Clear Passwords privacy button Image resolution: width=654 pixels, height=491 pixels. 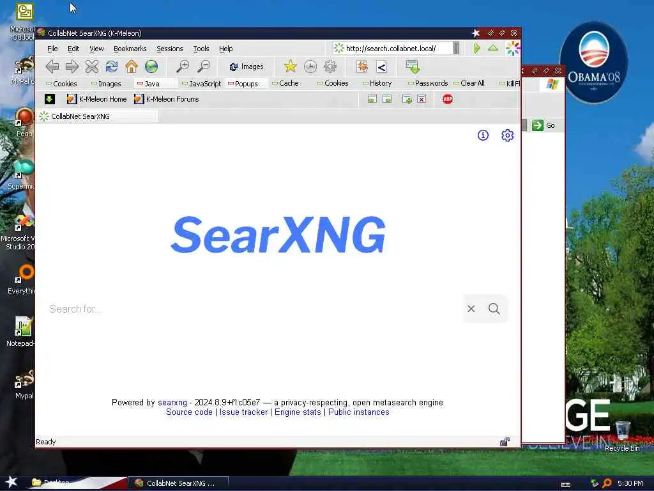tap(428, 83)
